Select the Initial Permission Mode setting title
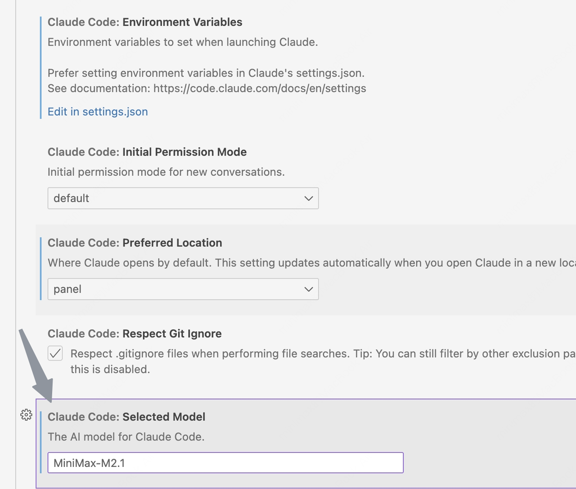Viewport: 576px width, 489px height. pos(147,152)
